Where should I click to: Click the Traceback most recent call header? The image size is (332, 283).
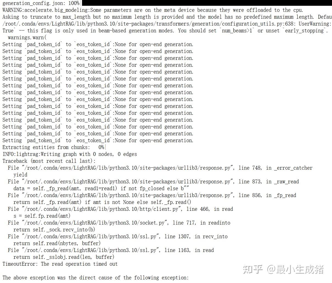click(x=49, y=161)
